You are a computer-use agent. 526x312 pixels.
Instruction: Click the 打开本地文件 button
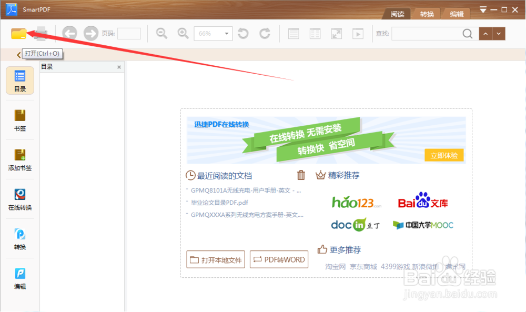(x=216, y=259)
